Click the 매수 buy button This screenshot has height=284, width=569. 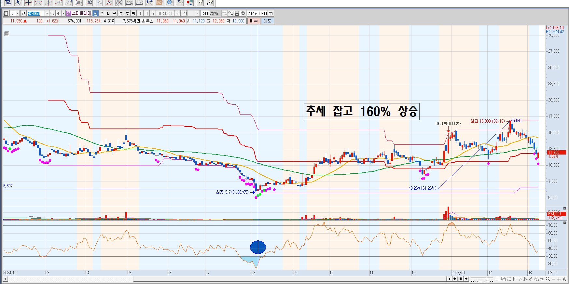click(x=254, y=21)
